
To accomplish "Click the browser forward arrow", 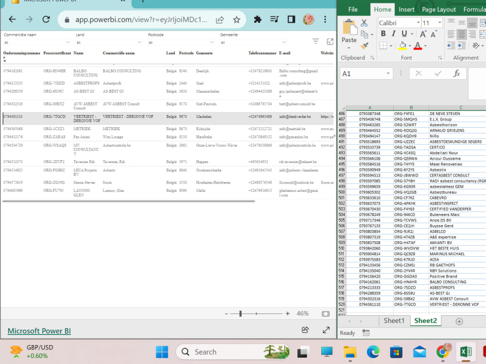I will coord(29,19).
